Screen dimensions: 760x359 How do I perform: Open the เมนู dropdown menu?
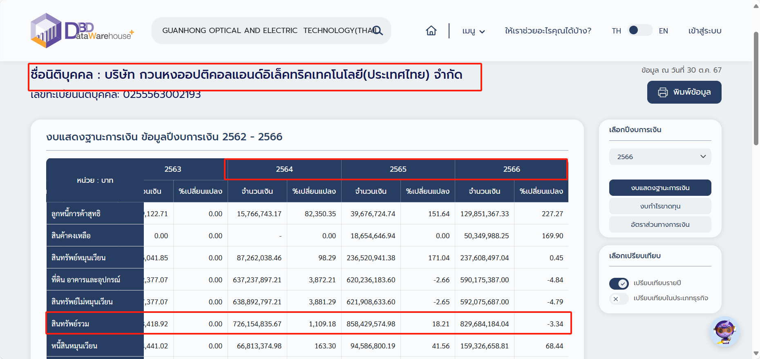[474, 31]
